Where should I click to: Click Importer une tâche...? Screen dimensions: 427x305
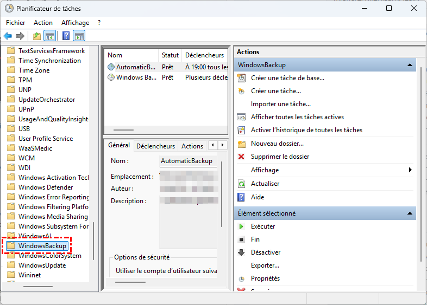[281, 104]
